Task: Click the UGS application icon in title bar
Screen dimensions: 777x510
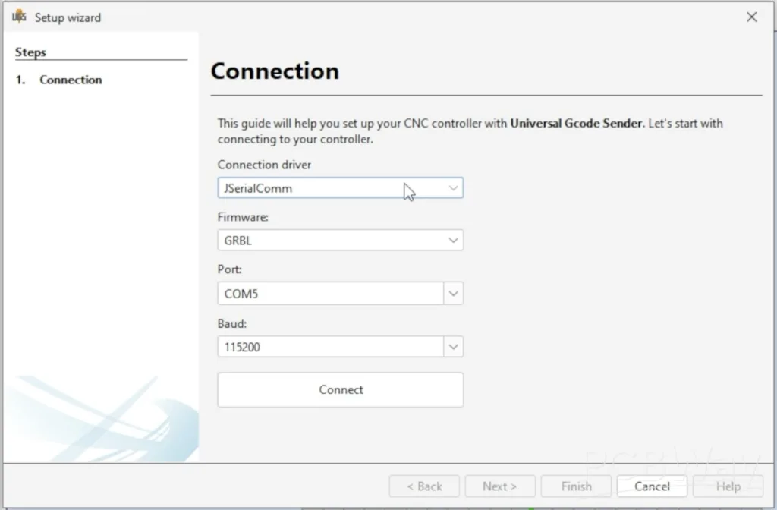Action: 19,17
